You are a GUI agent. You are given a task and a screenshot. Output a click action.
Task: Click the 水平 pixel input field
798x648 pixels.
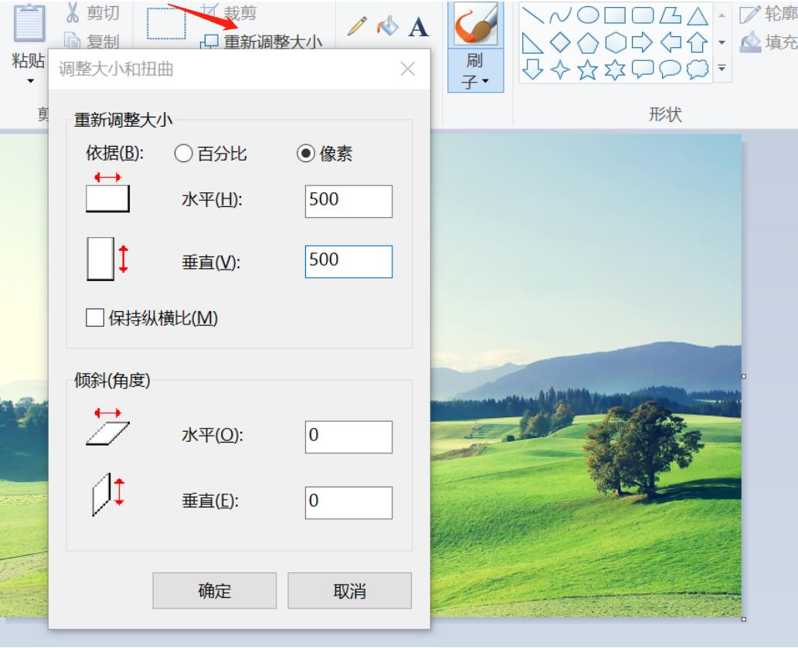pyautogui.click(x=348, y=202)
